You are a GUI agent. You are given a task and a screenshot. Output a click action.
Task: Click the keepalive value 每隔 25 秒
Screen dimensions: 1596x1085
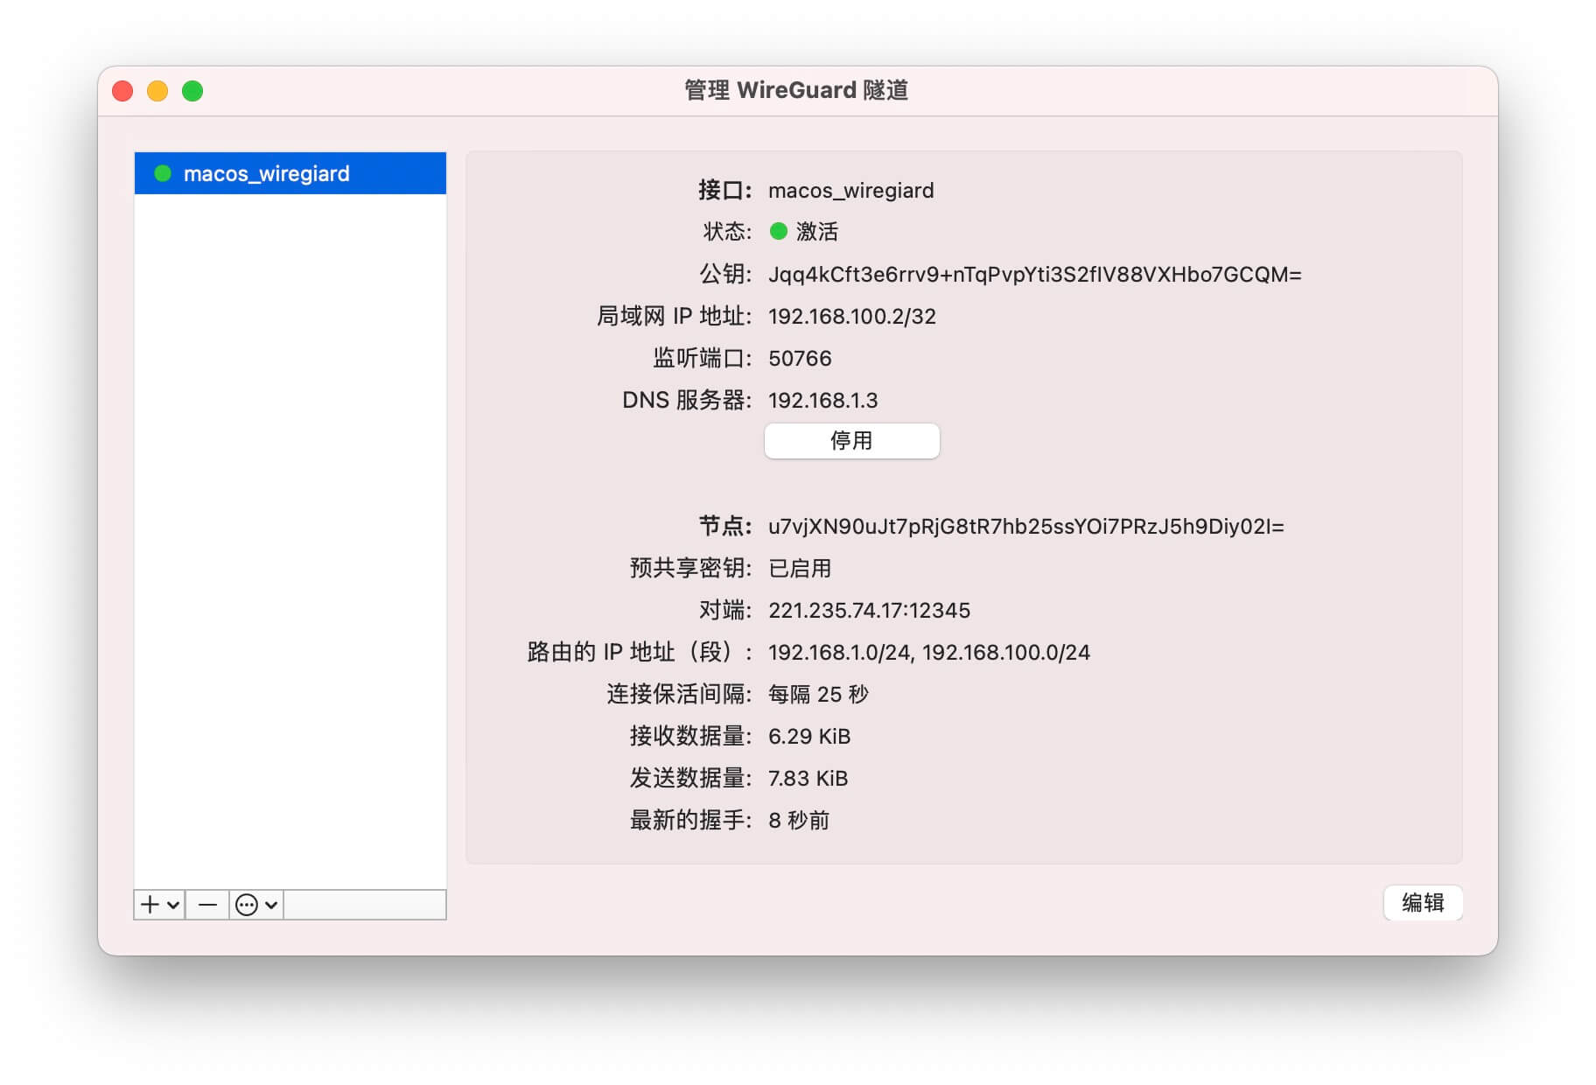(818, 695)
